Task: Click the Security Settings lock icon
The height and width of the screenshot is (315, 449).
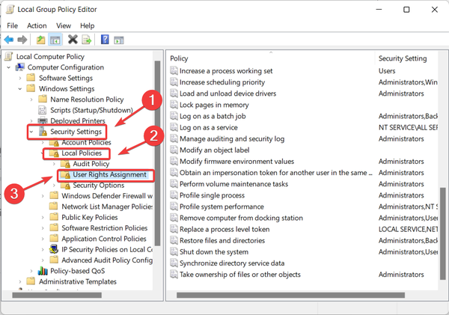Action: (43, 132)
